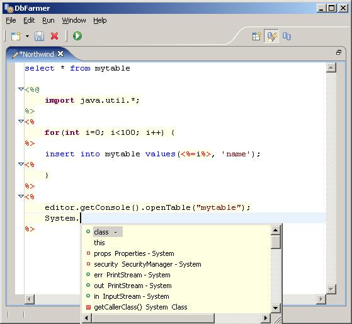This screenshot has height=324, width=352.
Task: Restore the editor pane using the restore icon
Action: click(x=339, y=52)
